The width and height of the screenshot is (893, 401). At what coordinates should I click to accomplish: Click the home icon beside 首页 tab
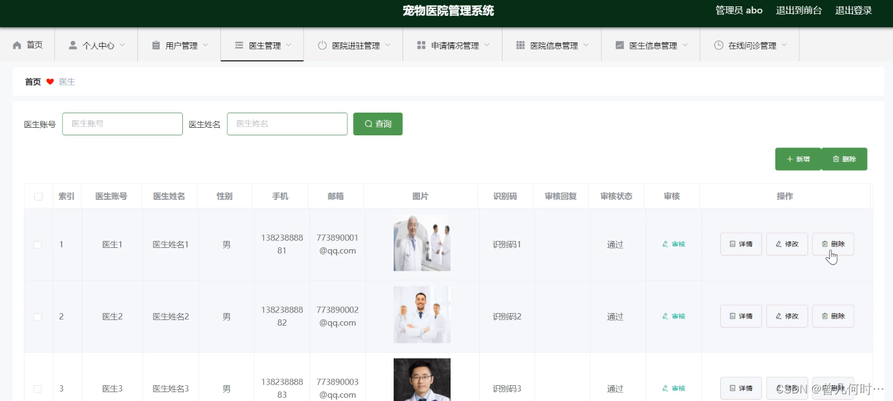point(17,46)
